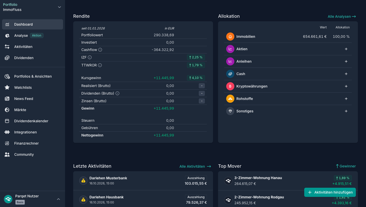Open Integrationen in the sidebar

(x=32, y=132)
